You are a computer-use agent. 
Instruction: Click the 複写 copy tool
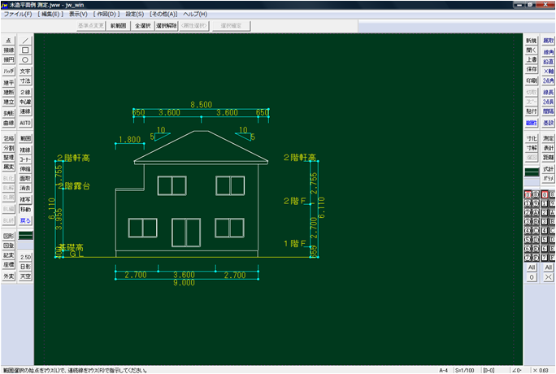point(25,199)
